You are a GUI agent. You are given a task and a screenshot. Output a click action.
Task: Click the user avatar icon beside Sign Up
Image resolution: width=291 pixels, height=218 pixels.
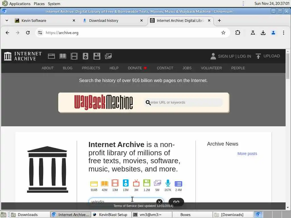213,56
